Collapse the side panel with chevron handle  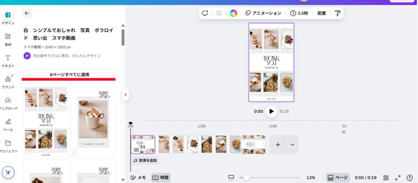click(x=126, y=95)
